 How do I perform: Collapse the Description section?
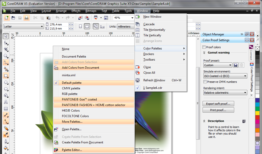[x=204, y=121]
